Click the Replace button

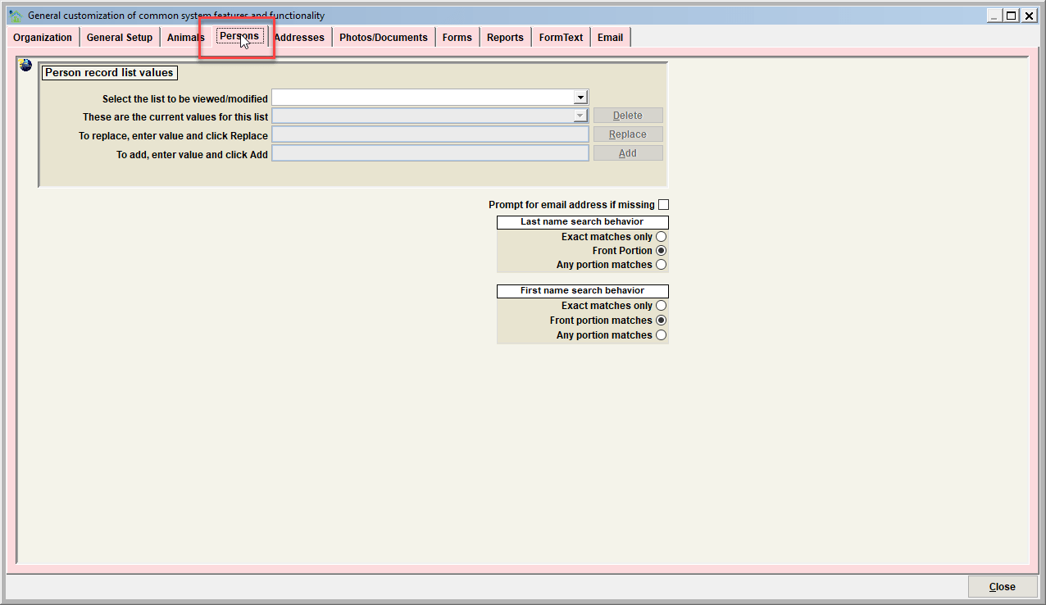[628, 134]
